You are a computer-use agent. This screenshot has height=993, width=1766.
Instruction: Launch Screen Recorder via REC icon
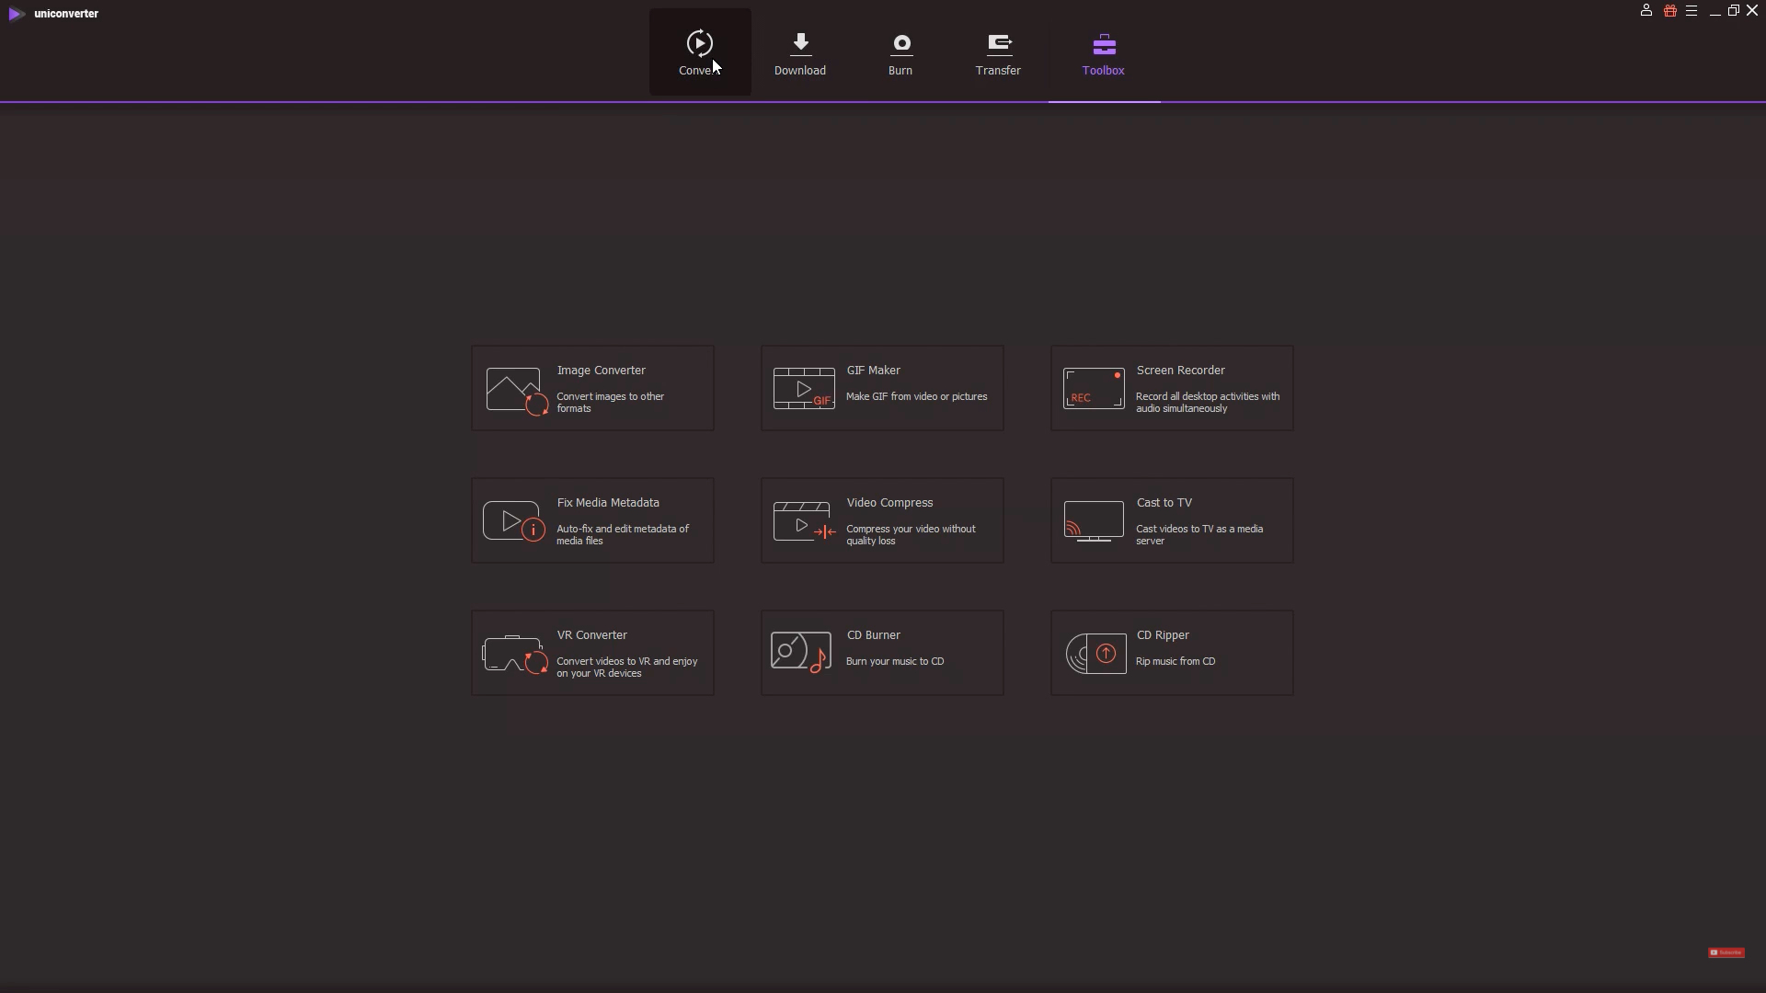(1094, 388)
